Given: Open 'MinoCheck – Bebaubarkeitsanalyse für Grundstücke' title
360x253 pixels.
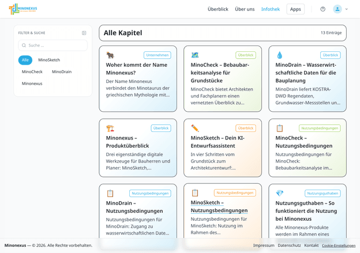Looking at the screenshot, I should tap(220, 73).
